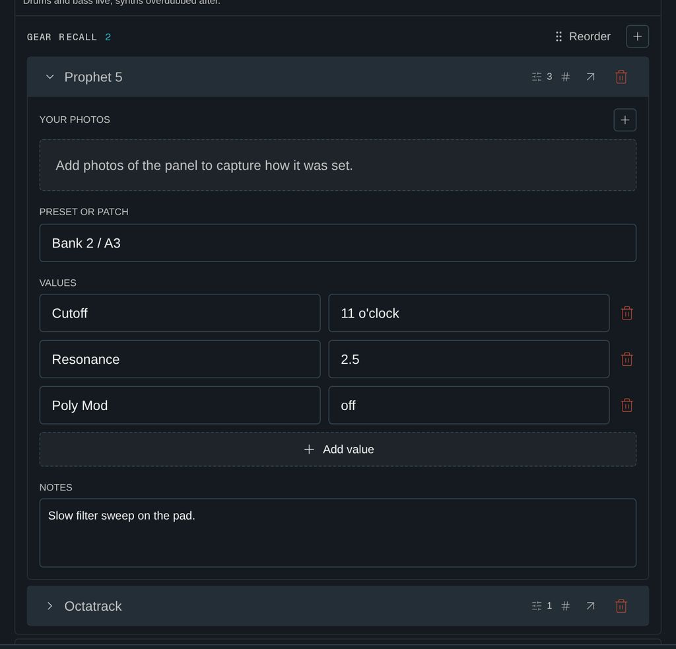
Task: Click the Reorder button
Action: pyautogui.click(x=583, y=37)
